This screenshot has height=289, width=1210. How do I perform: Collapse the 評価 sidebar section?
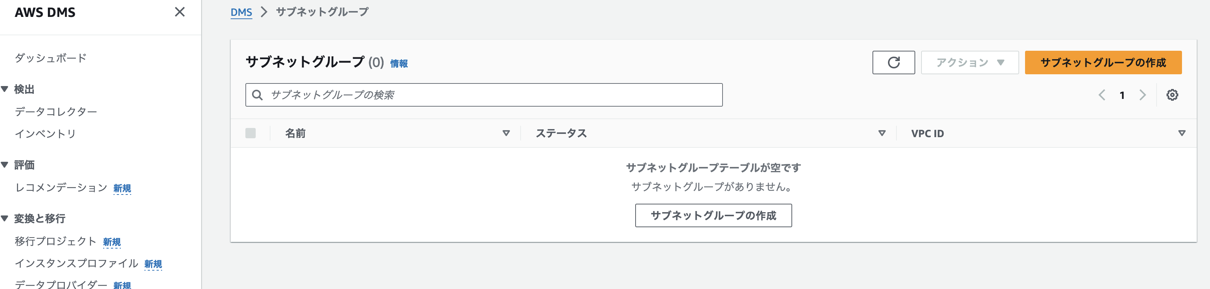[x=5, y=165]
